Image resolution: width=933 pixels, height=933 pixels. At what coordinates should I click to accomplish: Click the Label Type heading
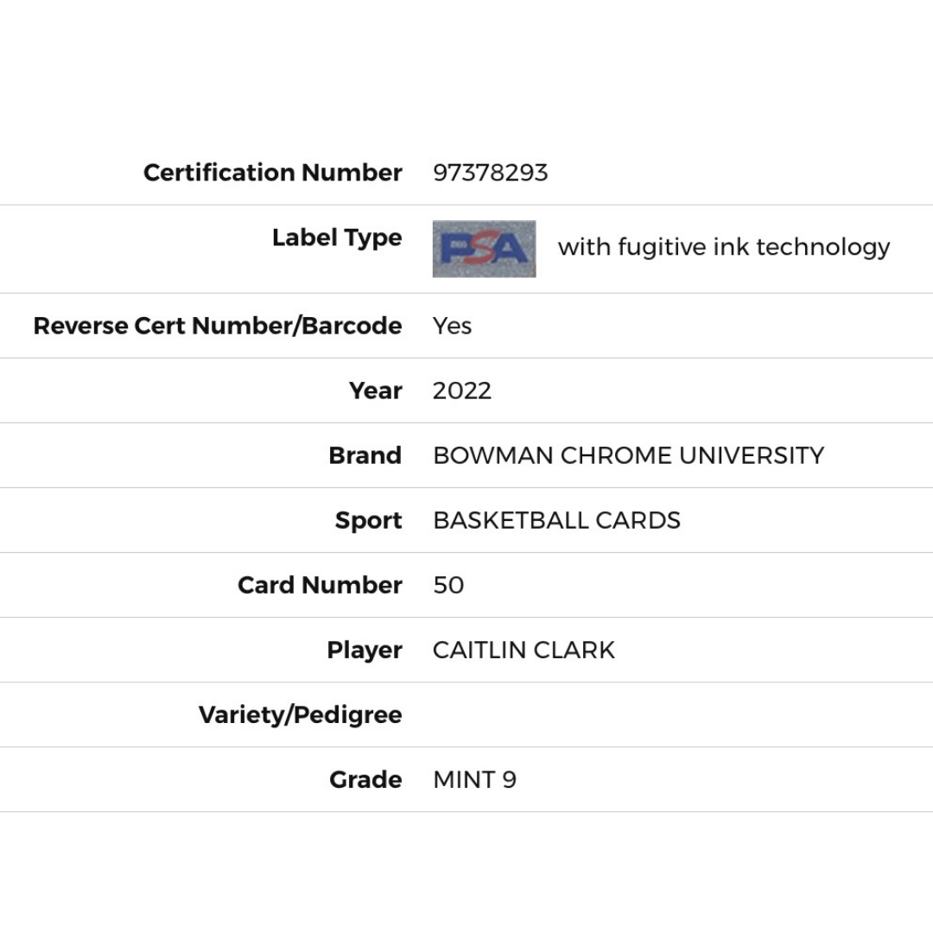click(337, 238)
